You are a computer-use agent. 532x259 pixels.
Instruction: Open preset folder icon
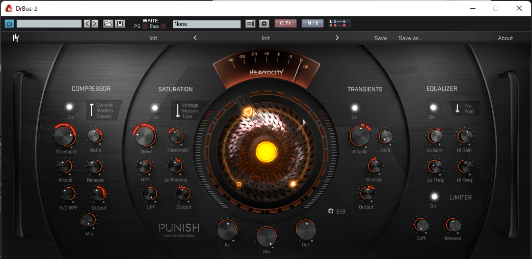108,24
